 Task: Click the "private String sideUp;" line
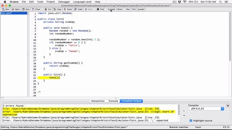(59, 22)
